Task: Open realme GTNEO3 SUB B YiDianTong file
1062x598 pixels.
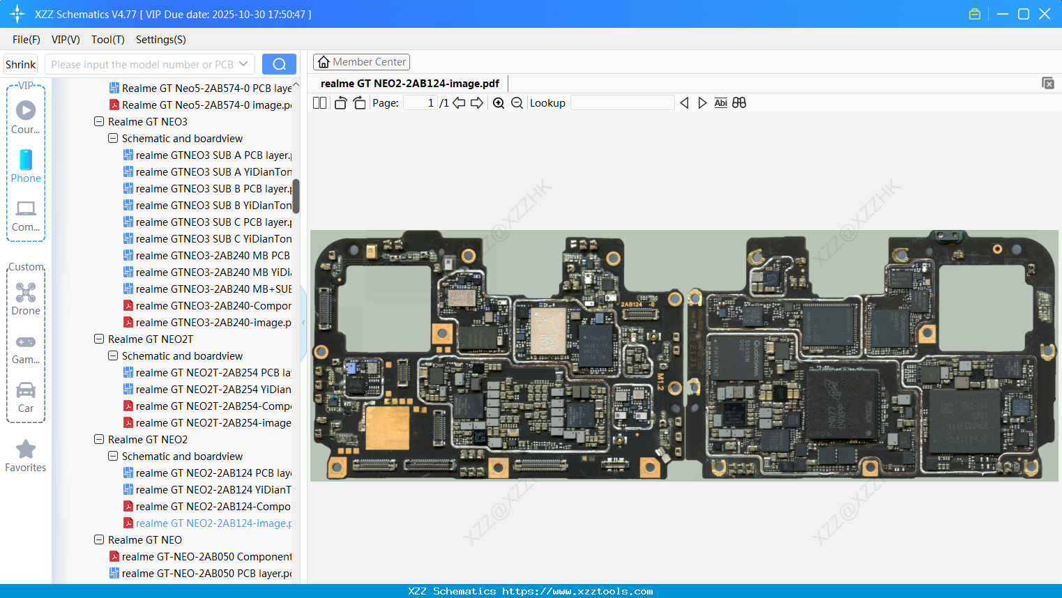Action: (208, 205)
